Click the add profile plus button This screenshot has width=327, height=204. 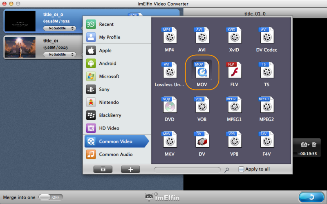(x=130, y=169)
